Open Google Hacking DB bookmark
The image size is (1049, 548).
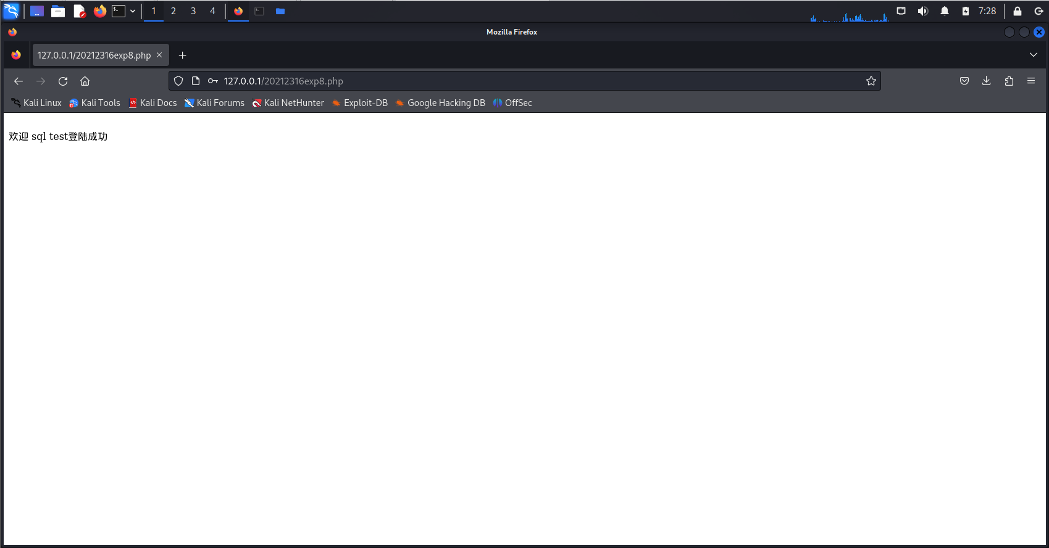440,103
